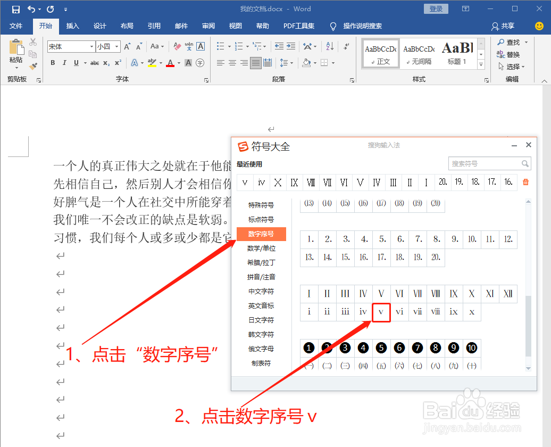Click the Clear Formatting eraser icon
Image resolution: width=551 pixels, height=447 pixels.
click(178, 46)
